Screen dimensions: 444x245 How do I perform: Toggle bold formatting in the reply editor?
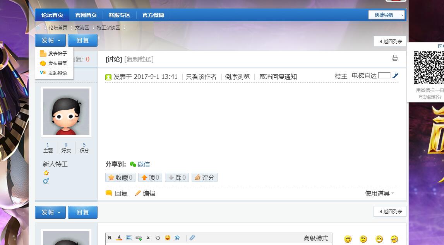110,238
